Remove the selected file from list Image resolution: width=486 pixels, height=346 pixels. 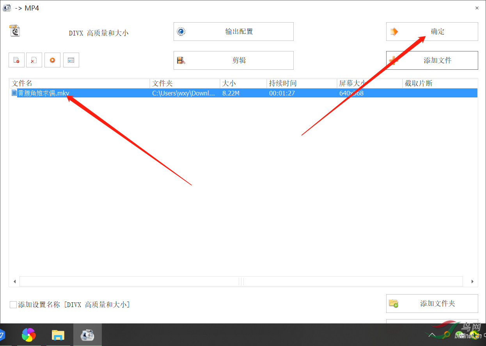[x=16, y=60]
